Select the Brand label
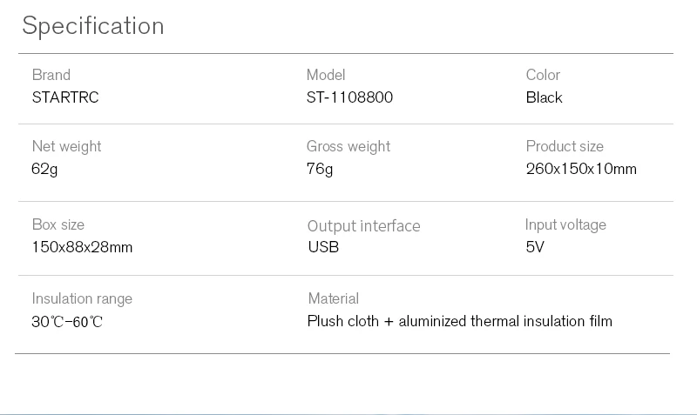The height and width of the screenshot is (415, 697). [51, 75]
